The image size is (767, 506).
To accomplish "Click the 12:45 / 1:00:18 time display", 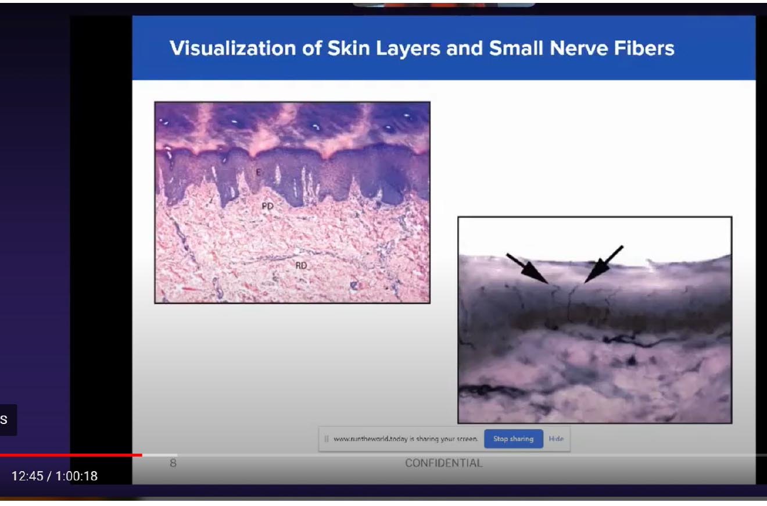I will (55, 476).
